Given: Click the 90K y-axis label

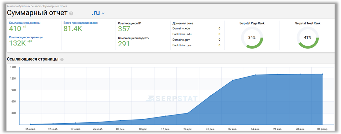Looking at the screenshot, I should click(x=14, y=90).
